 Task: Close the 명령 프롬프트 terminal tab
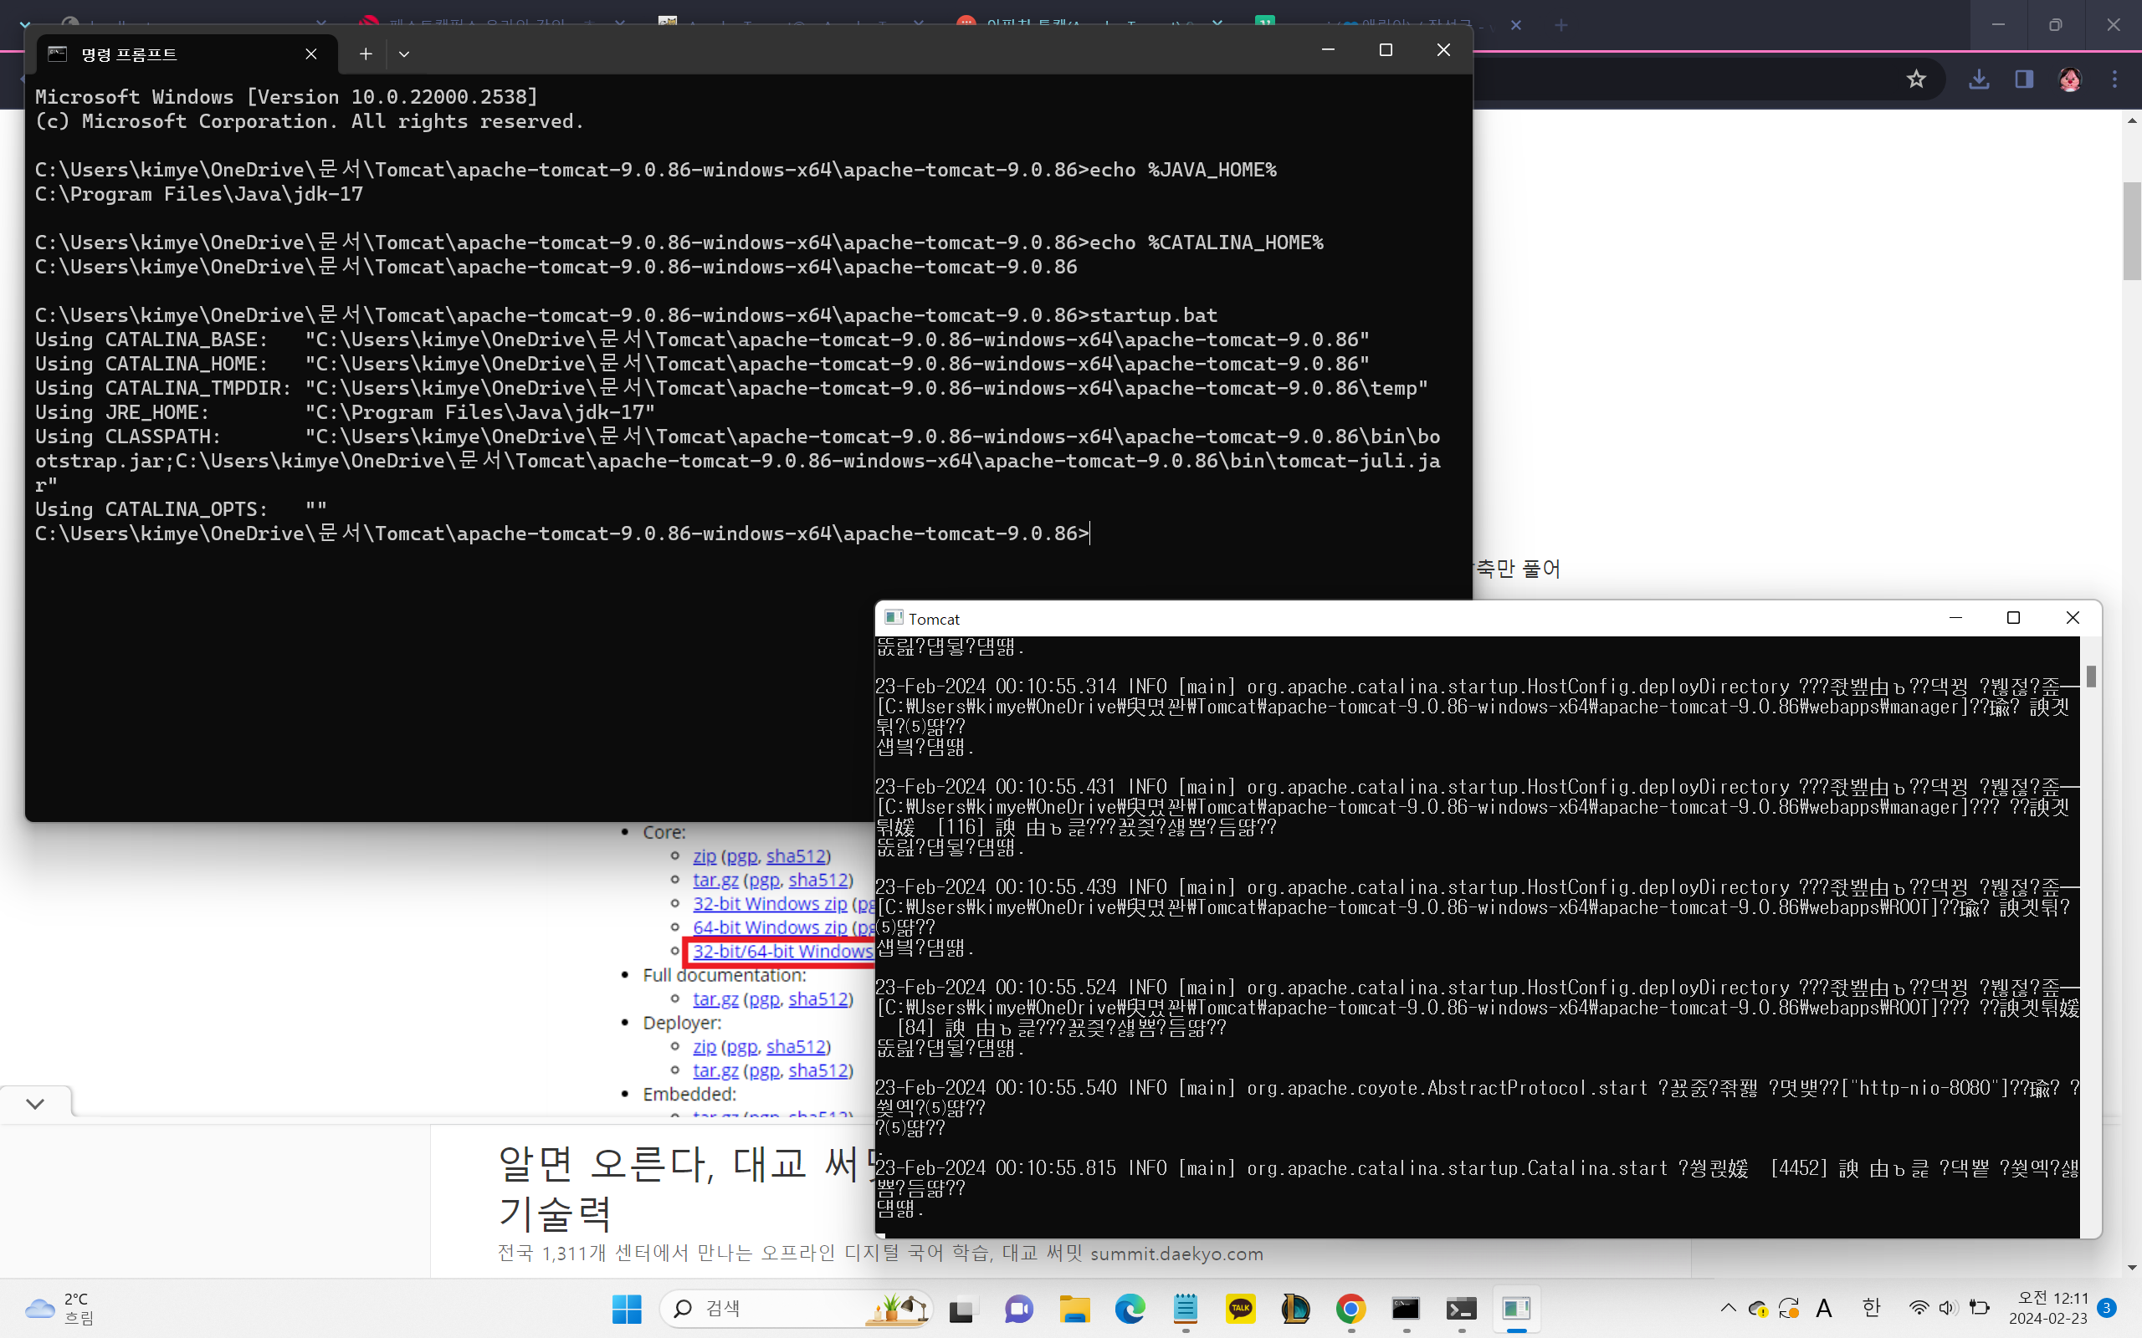(x=310, y=54)
